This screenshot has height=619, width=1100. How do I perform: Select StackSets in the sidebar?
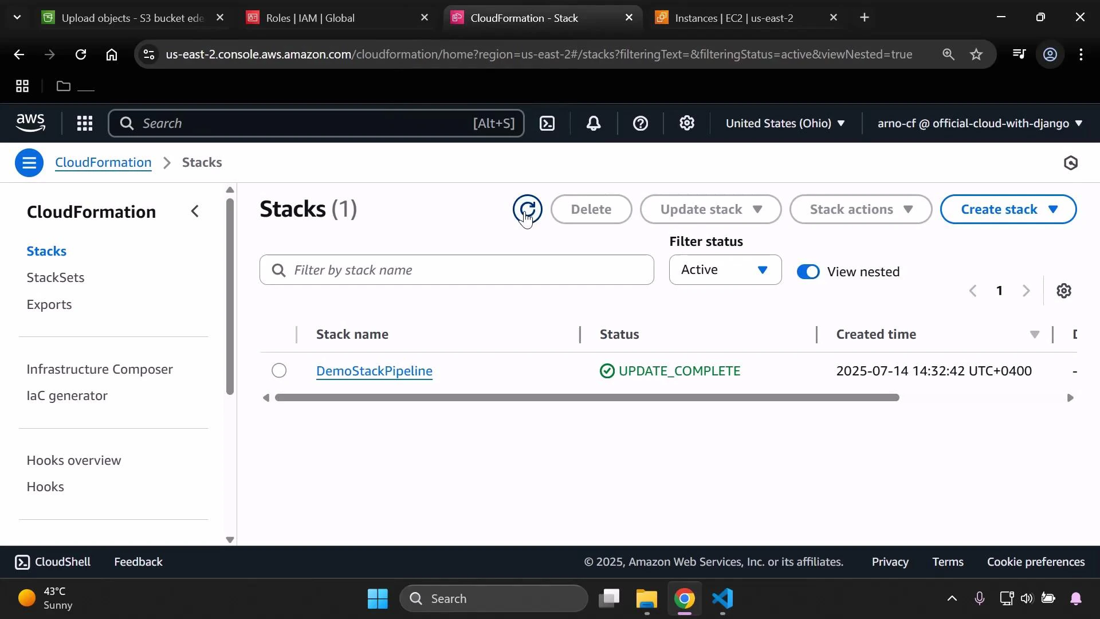pyautogui.click(x=55, y=277)
